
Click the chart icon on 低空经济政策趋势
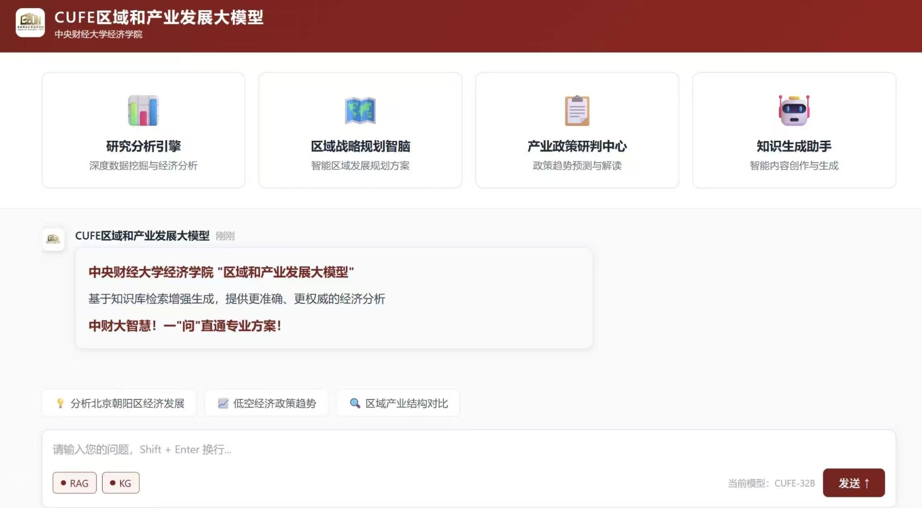[x=223, y=403]
